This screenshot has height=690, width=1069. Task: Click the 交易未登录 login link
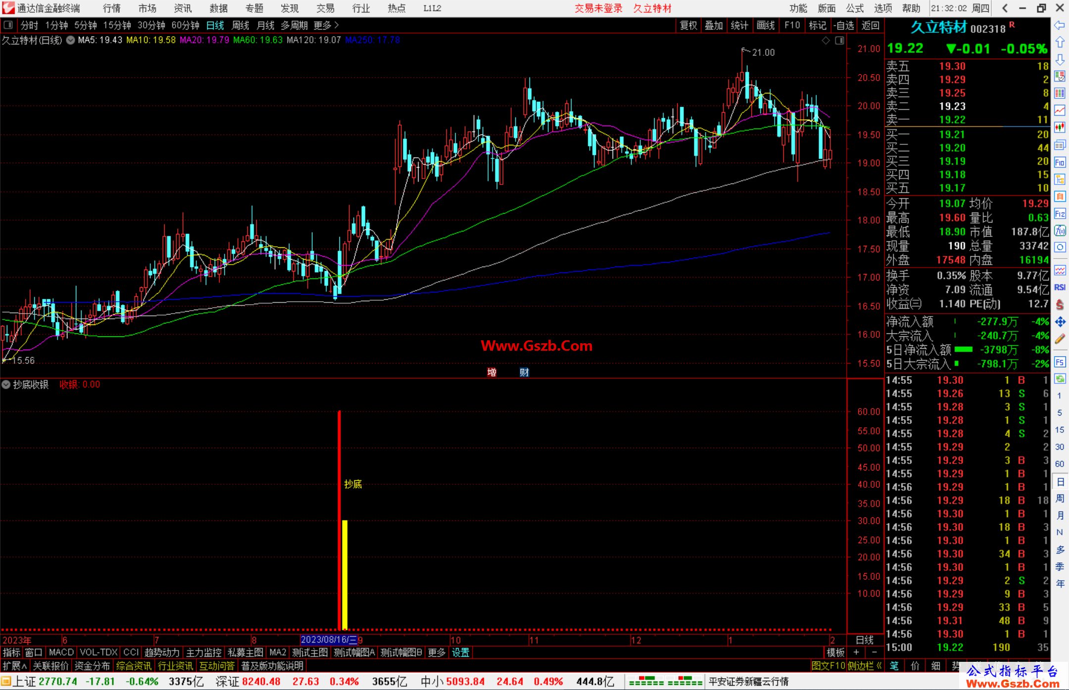coord(598,8)
